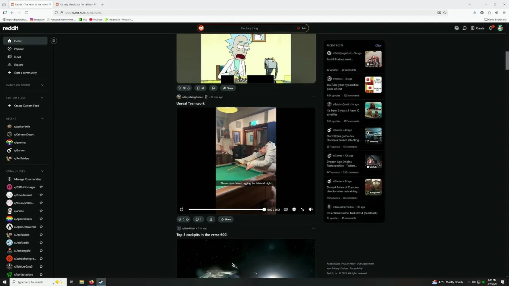Open the 61 comments on the Rick post
The image size is (509, 286).
click(x=200, y=88)
